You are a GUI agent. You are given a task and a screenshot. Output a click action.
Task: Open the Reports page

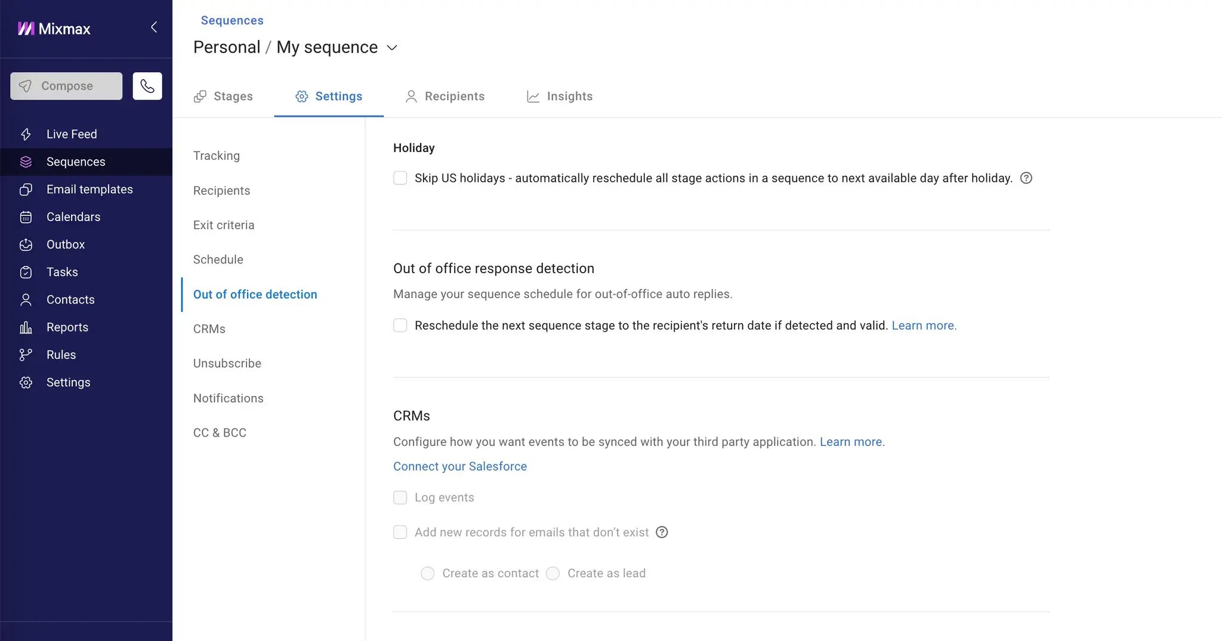click(x=86, y=327)
